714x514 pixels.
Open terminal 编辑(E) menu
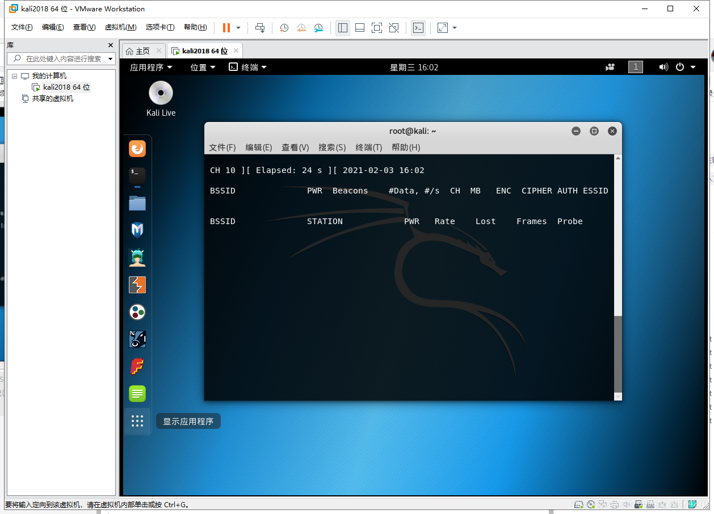coord(259,148)
